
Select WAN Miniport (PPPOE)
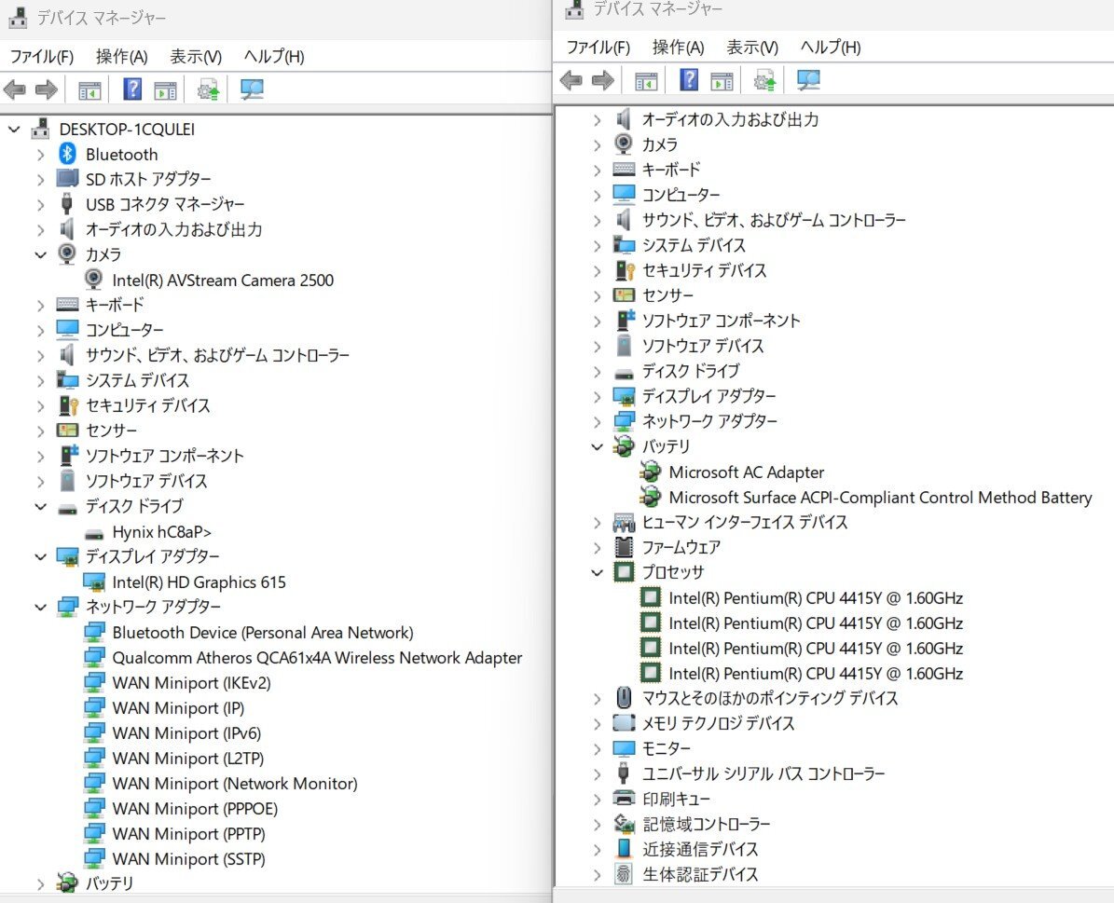(x=195, y=809)
